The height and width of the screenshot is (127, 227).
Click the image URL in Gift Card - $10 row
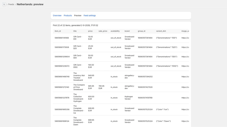(x=185, y=38)
